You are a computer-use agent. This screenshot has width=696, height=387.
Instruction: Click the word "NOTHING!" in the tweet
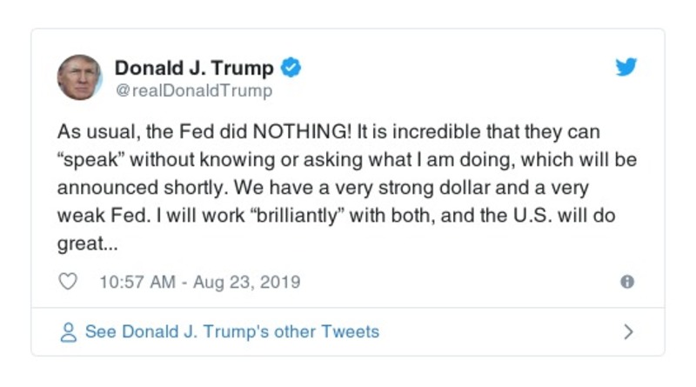(x=298, y=131)
